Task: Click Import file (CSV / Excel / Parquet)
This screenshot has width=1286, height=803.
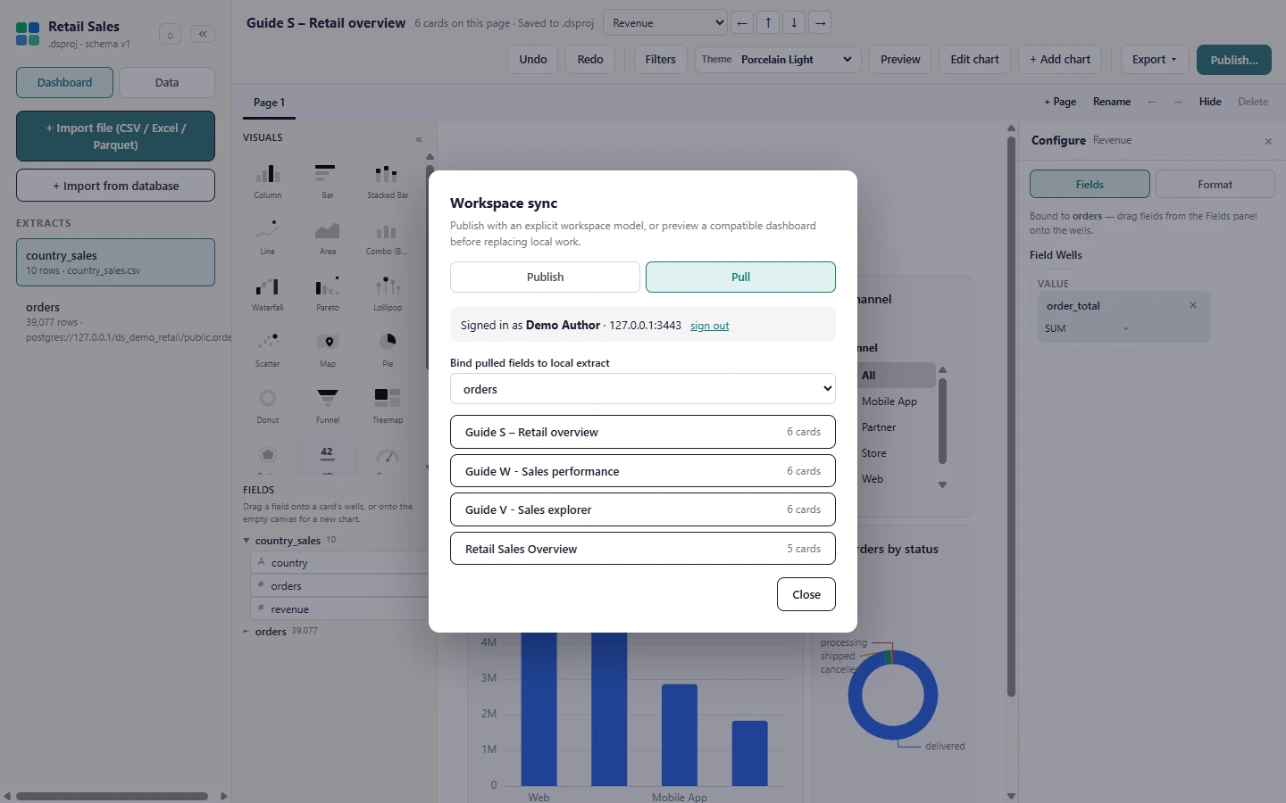Action: (x=115, y=137)
